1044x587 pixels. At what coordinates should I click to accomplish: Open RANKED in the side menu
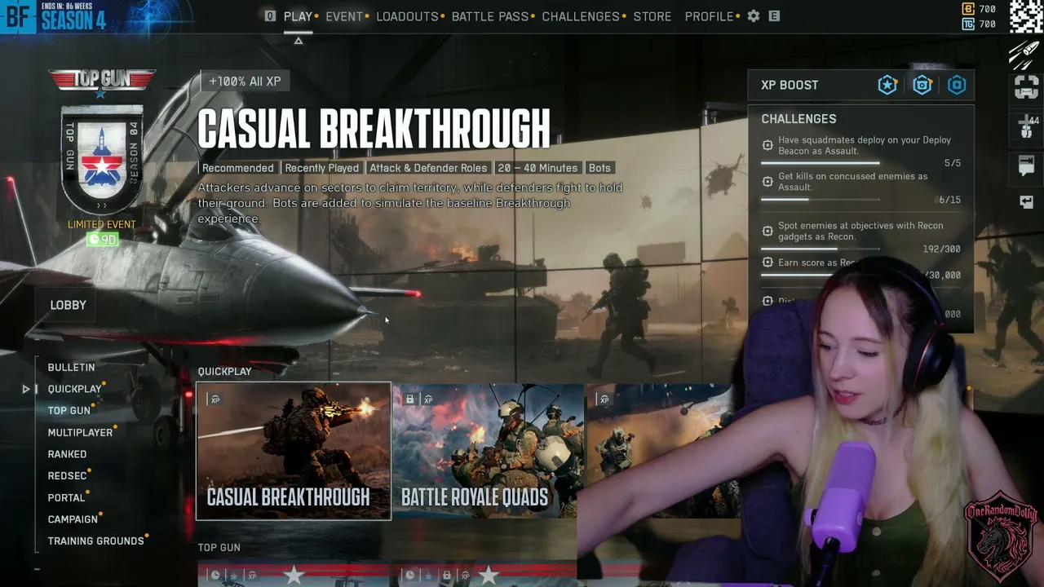(x=67, y=454)
